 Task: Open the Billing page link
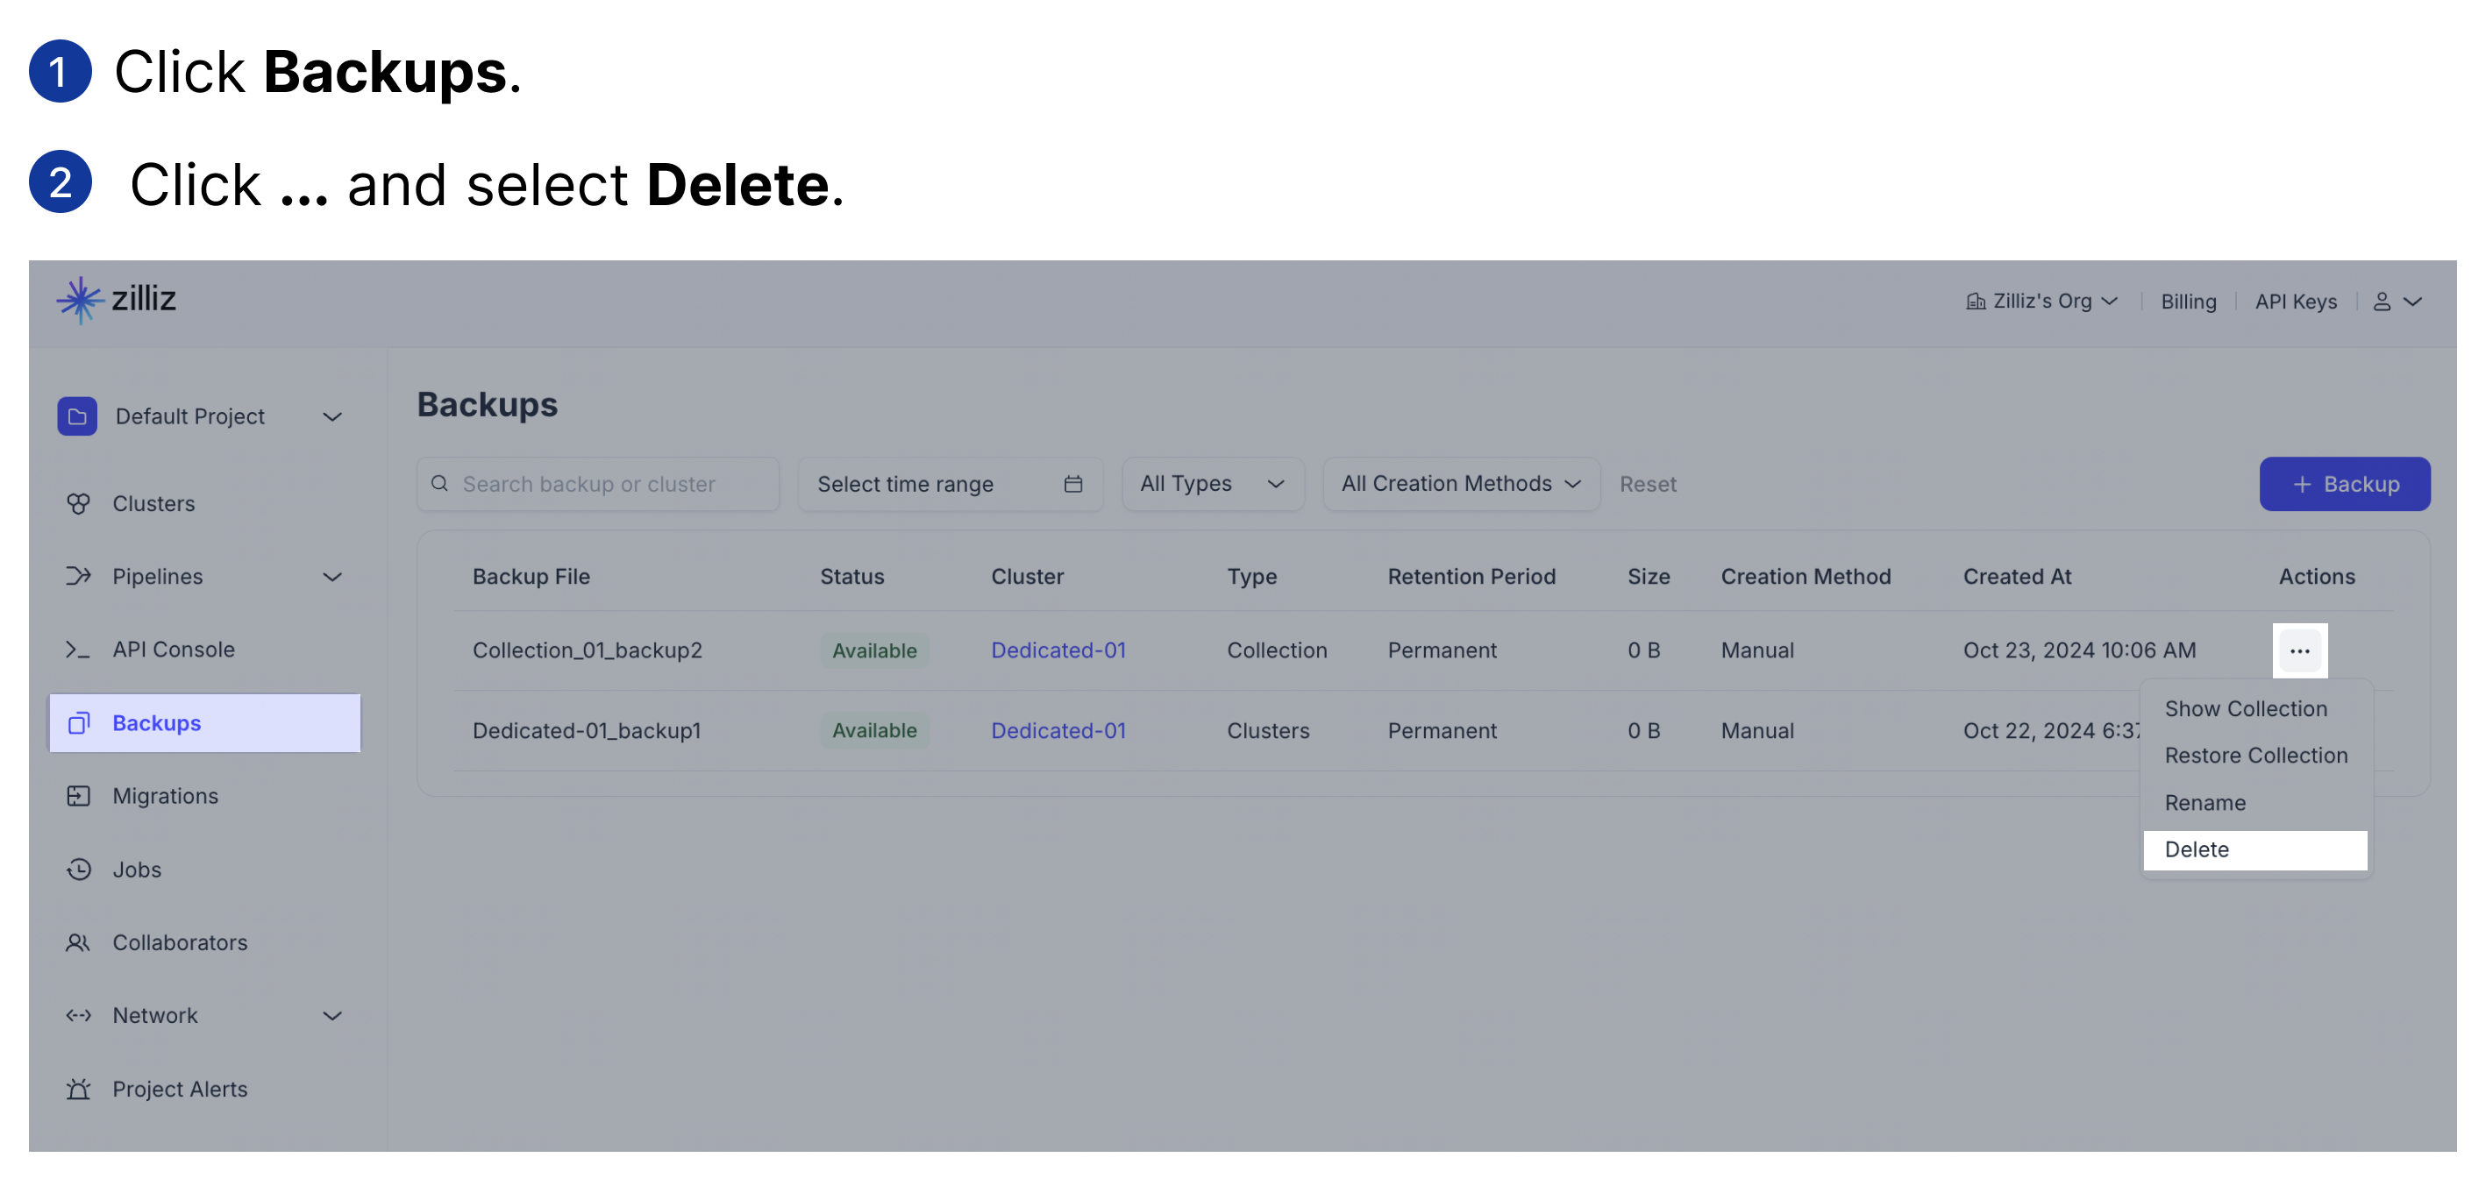(x=2188, y=302)
